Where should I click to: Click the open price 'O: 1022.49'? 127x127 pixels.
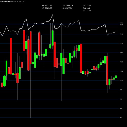(x=47, y=6)
